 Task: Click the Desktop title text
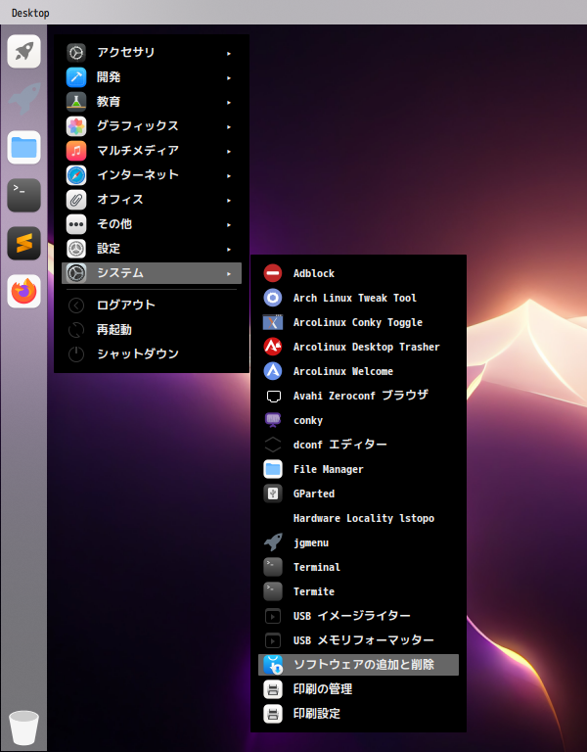tap(30, 13)
